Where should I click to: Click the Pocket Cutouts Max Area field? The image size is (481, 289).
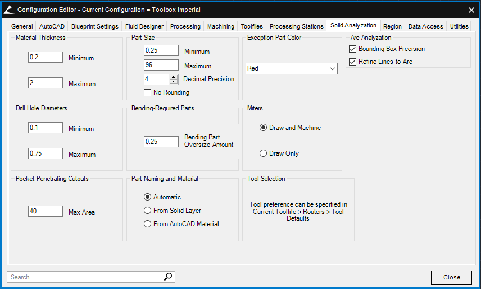click(46, 211)
